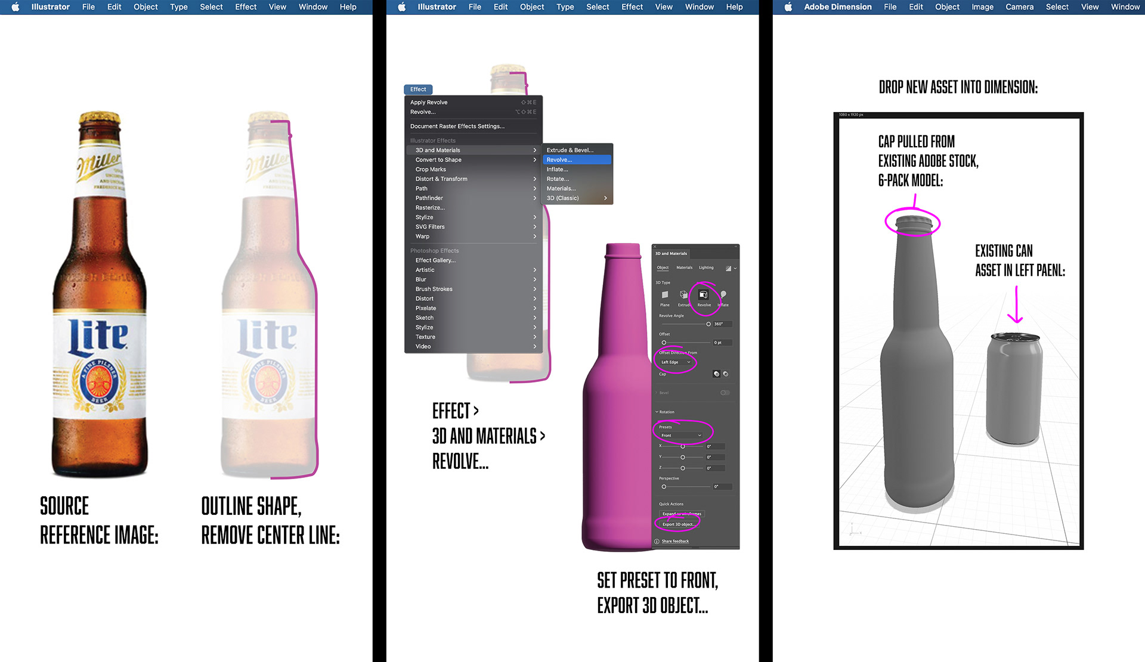Click Apply Revolve in Effect menu

474,102
